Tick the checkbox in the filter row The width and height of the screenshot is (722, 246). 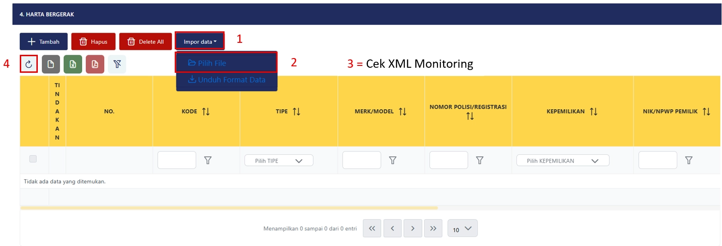click(x=33, y=159)
